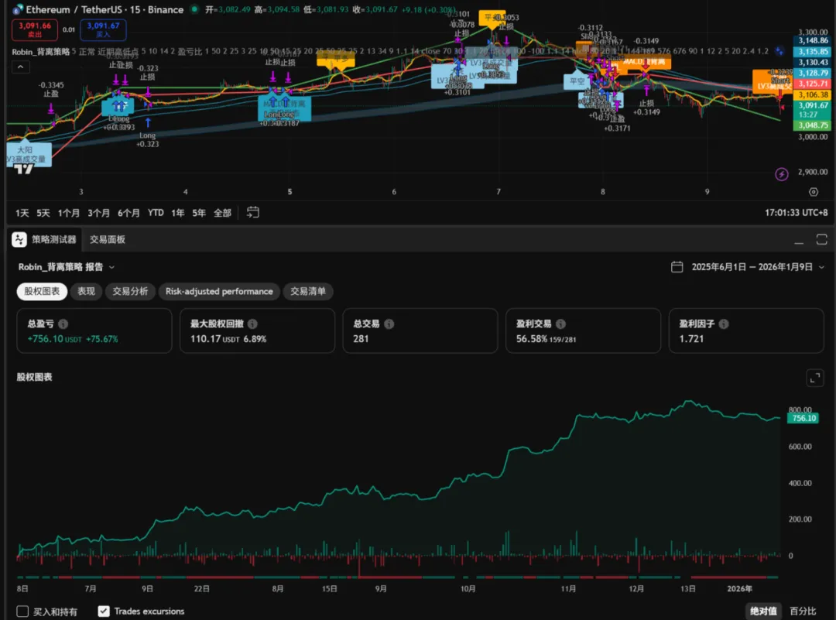Click the 17:01:33 UTC+8 timezone clock

point(797,213)
